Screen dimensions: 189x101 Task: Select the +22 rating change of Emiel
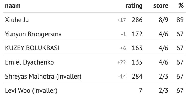pyautogui.click(x=122, y=62)
